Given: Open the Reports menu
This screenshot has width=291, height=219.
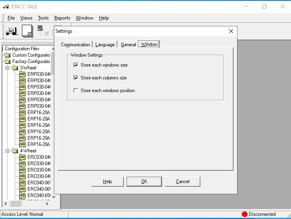Looking at the screenshot, I should 62,18.
